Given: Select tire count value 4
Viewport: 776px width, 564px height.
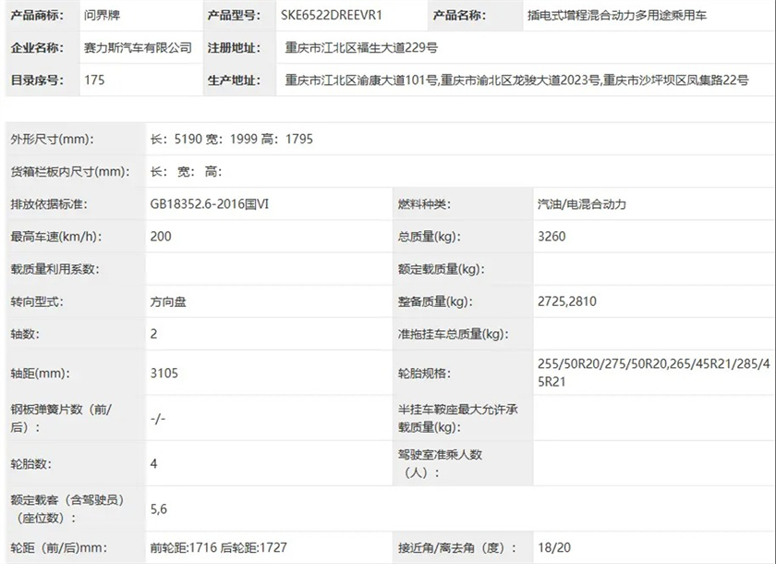Looking at the screenshot, I should pyautogui.click(x=154, y=463).
